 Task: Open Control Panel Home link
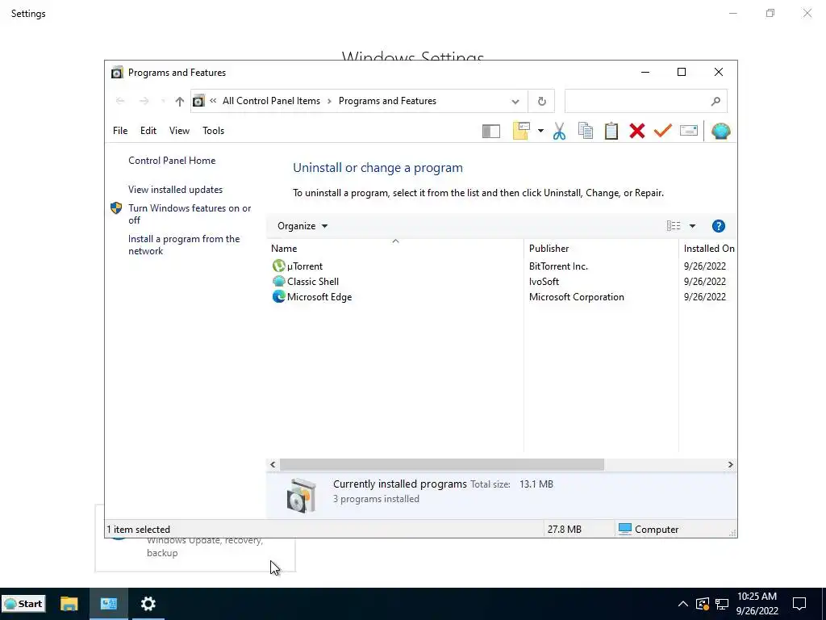pos(172,161)
